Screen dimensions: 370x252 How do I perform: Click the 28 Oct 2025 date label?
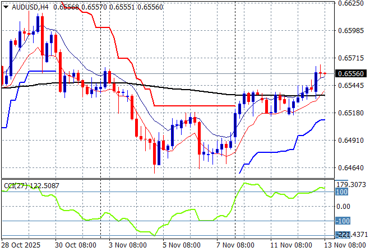pyautogui.click(x=21, y=245)
